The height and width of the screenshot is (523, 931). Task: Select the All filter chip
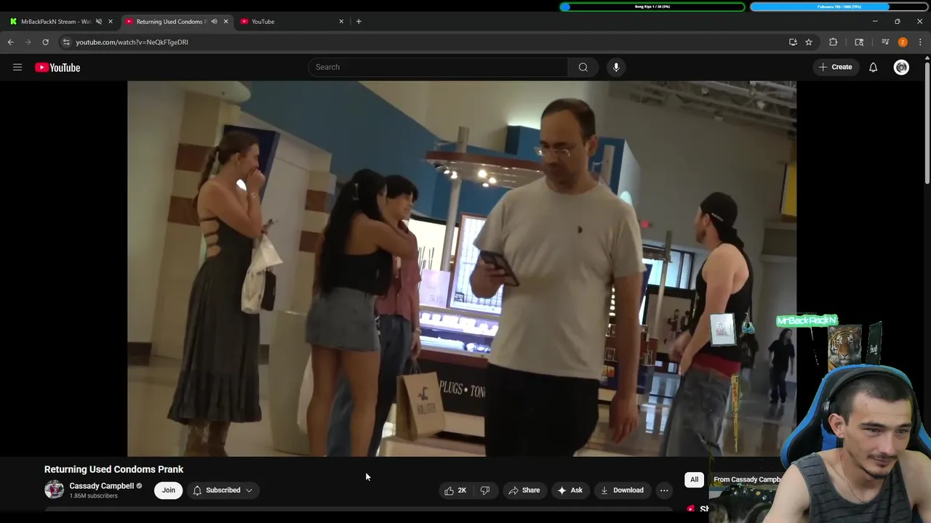coord(694,479)
